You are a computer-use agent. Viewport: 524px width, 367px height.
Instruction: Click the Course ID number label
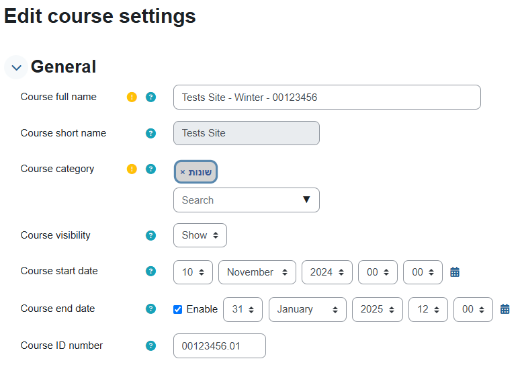(x=62, y=345)
